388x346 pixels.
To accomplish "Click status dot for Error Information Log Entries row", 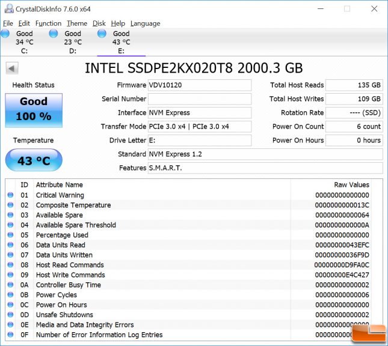I will pos(10,335).
